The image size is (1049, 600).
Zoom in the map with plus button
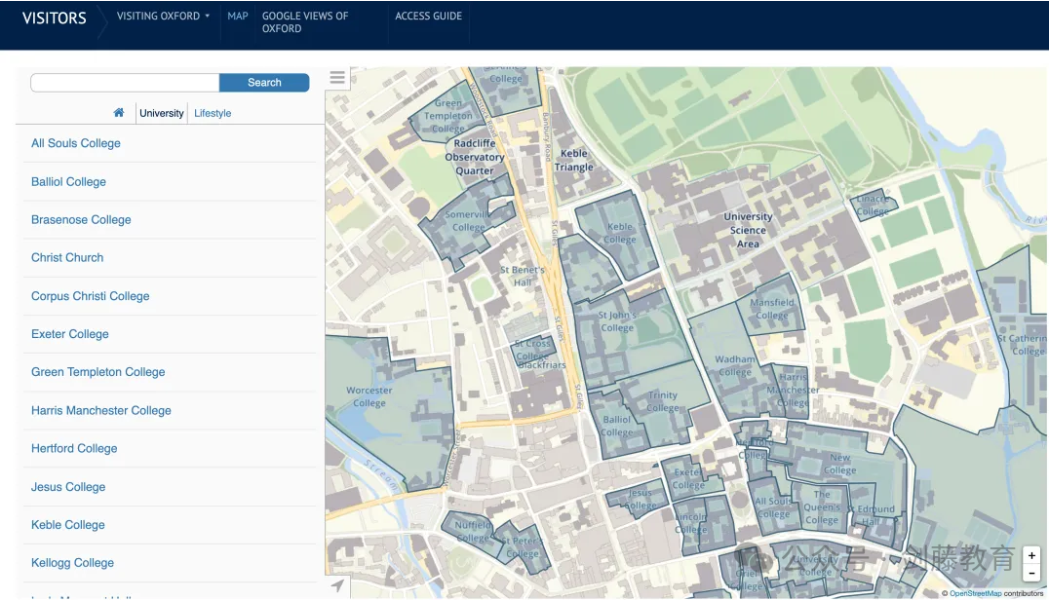point(1031,555)
